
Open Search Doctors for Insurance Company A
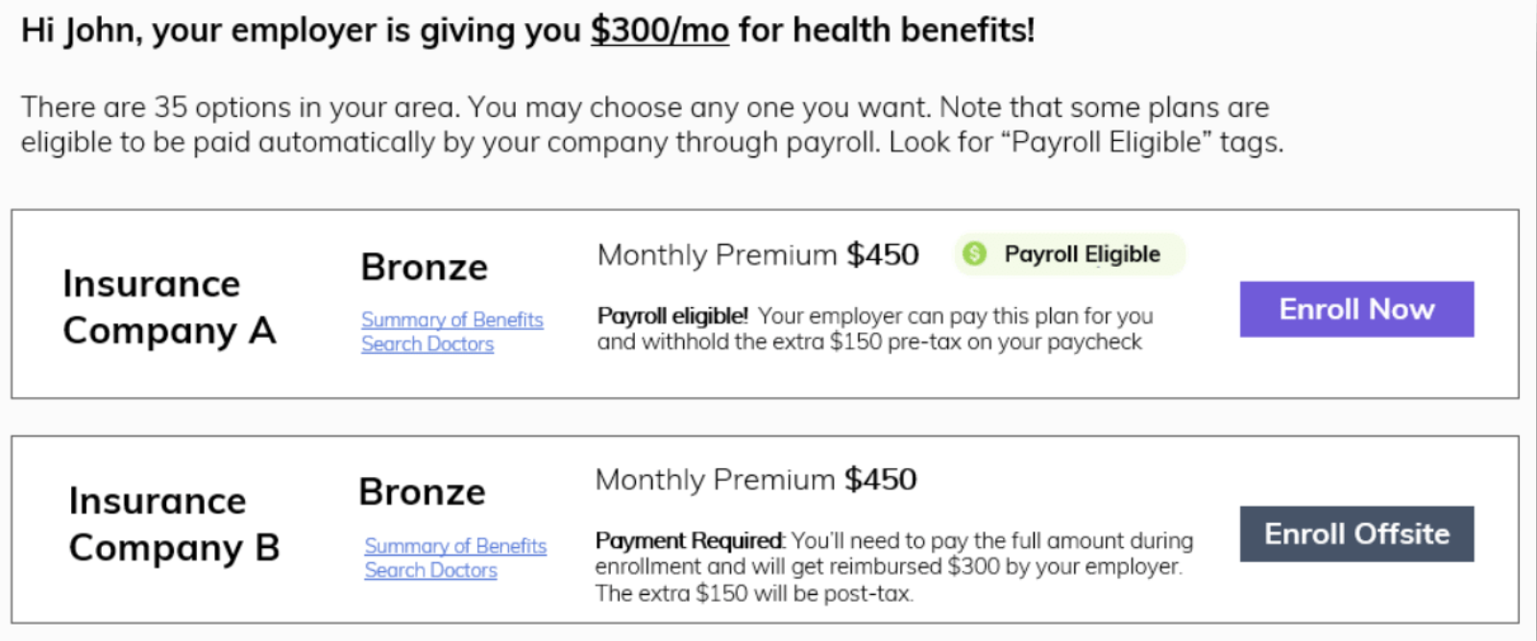tap(427, 344)
